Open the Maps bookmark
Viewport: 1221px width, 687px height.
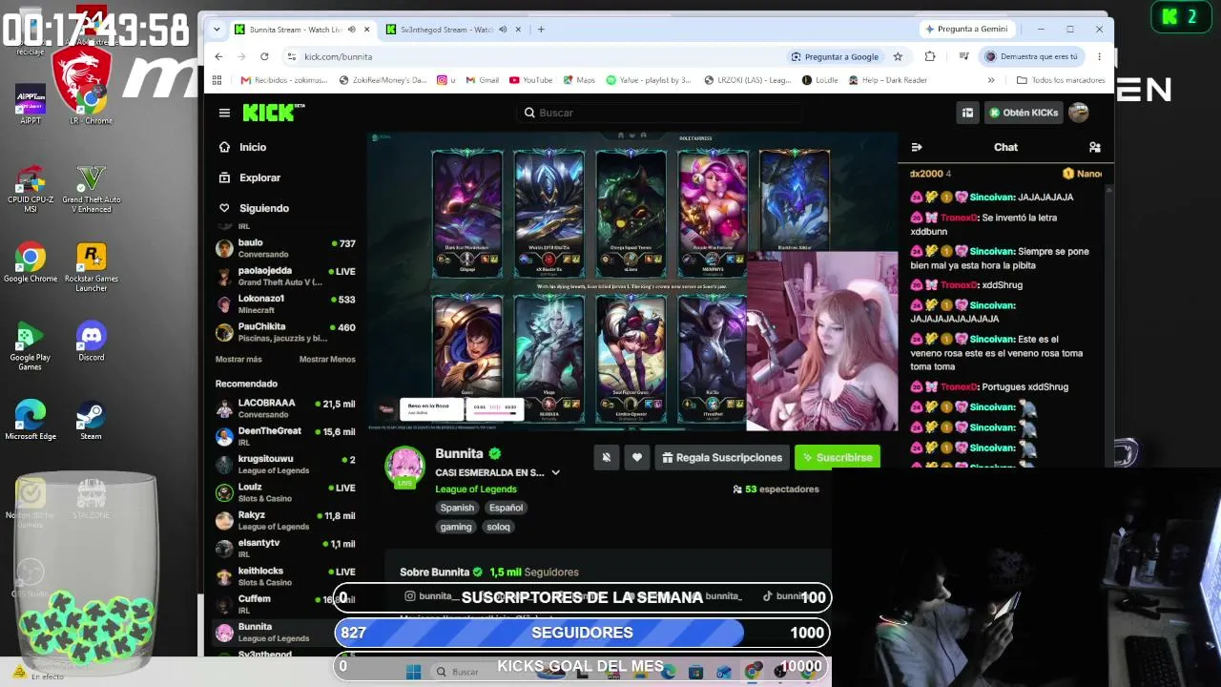[578, 80]
